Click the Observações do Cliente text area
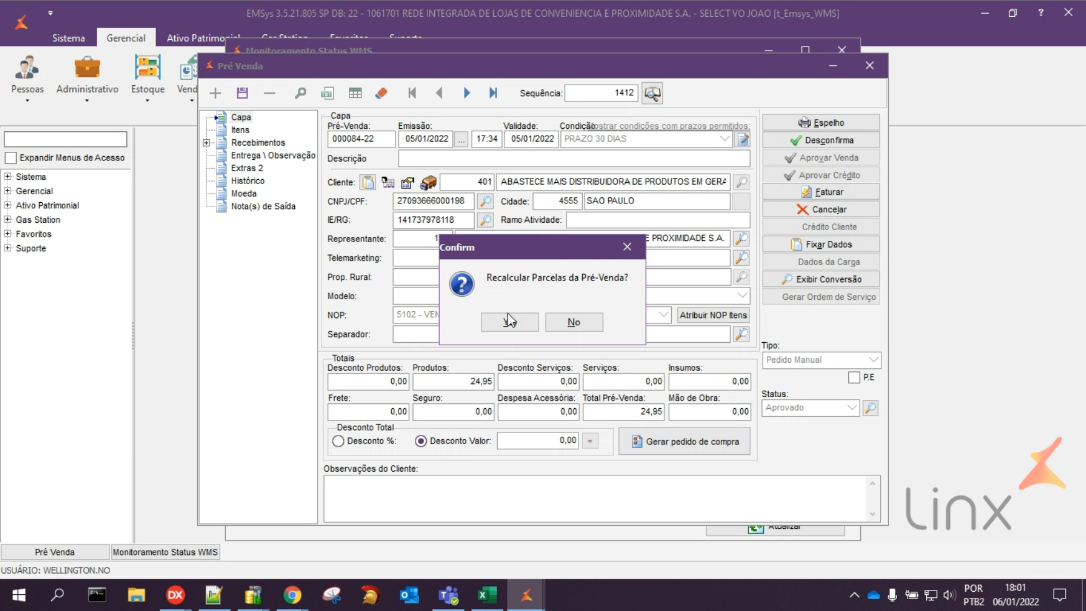The height and width of the screenshot is (611, 1086). [x=597, y=498]
